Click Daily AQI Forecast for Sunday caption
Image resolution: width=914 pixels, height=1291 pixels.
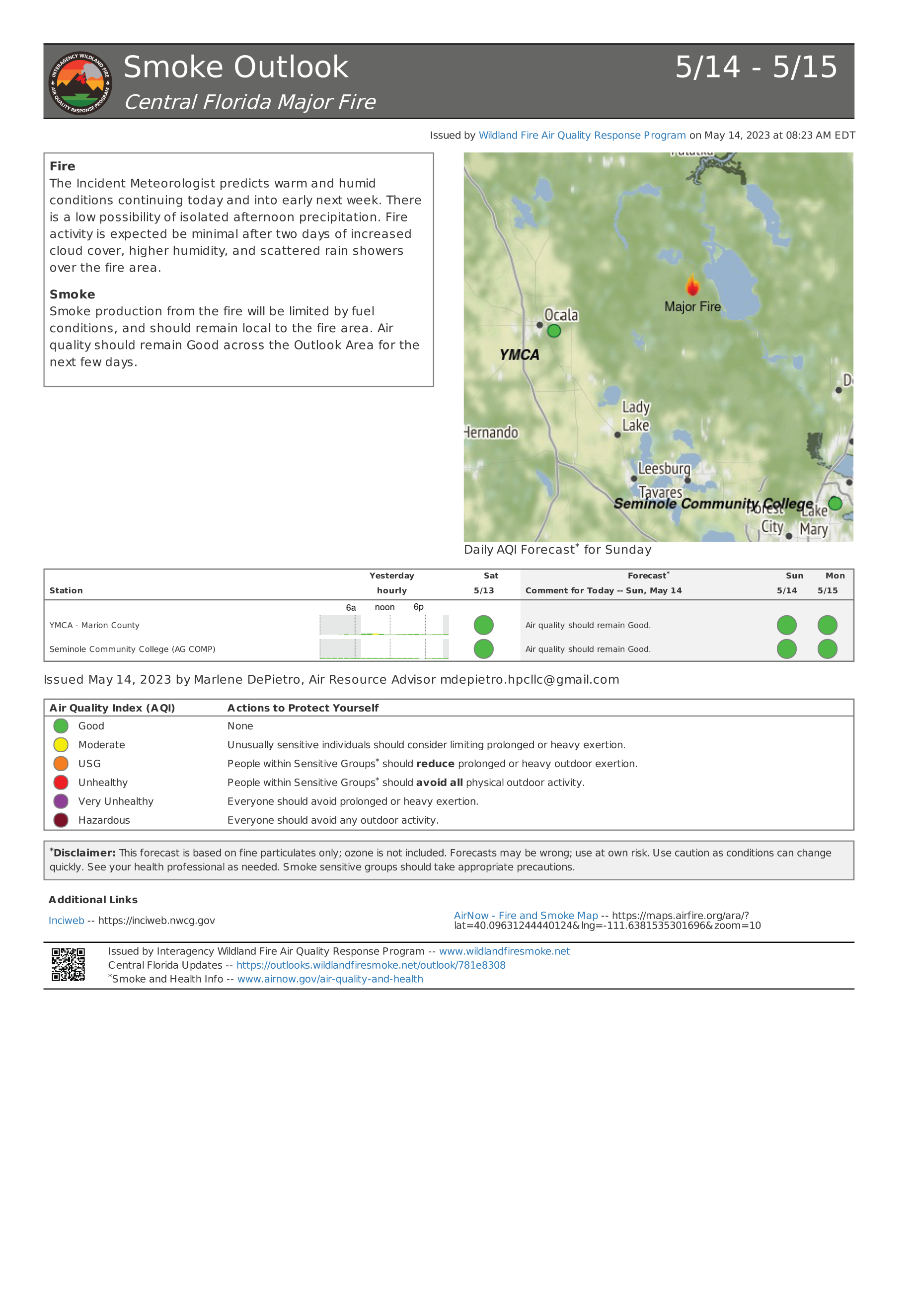(x=557, y=549)
